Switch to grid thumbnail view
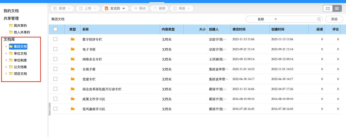 coord(328,8)
